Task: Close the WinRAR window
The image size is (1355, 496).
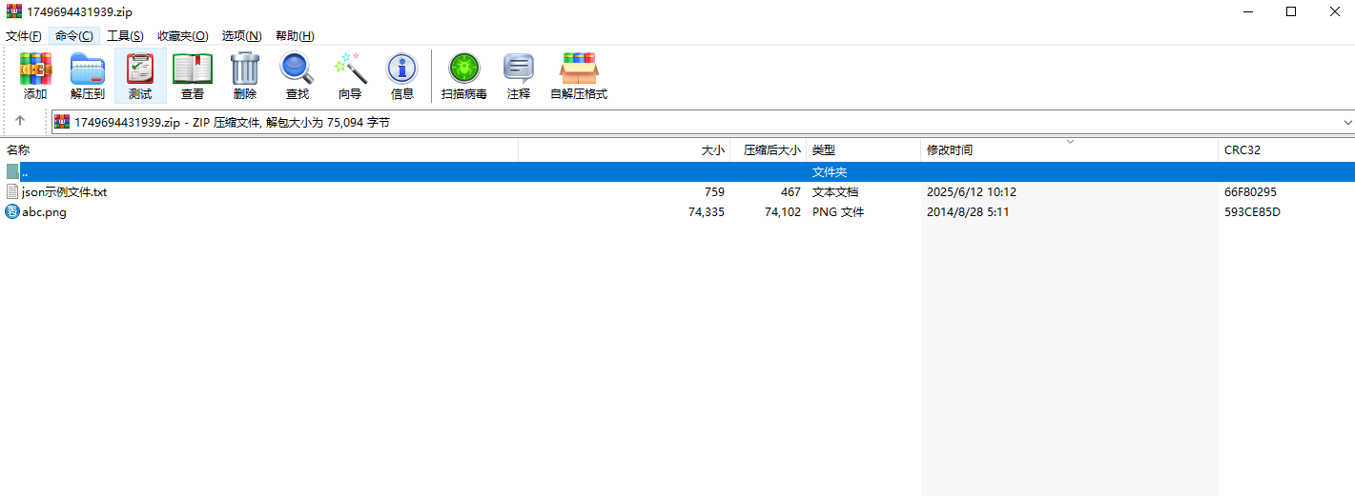Action: (x=1334, y=11)
